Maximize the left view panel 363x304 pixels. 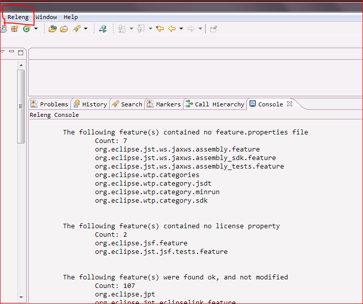(21, 53)
